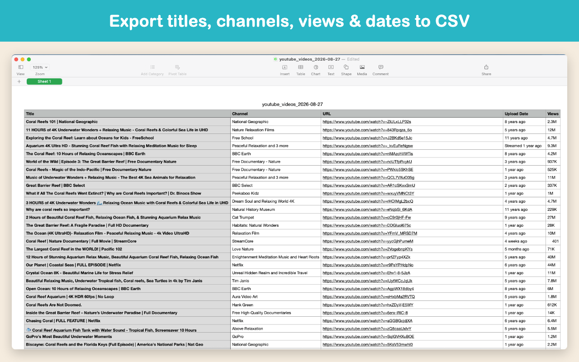The width and height of the screenshot is (579, 362).
Task: Add a new sheet with the plus button
Action: click(x=19, y=81)
